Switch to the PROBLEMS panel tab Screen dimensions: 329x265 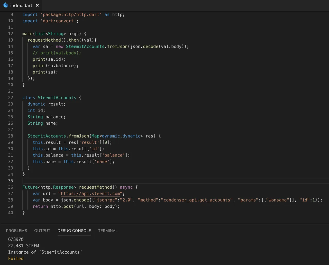(16, 231)
